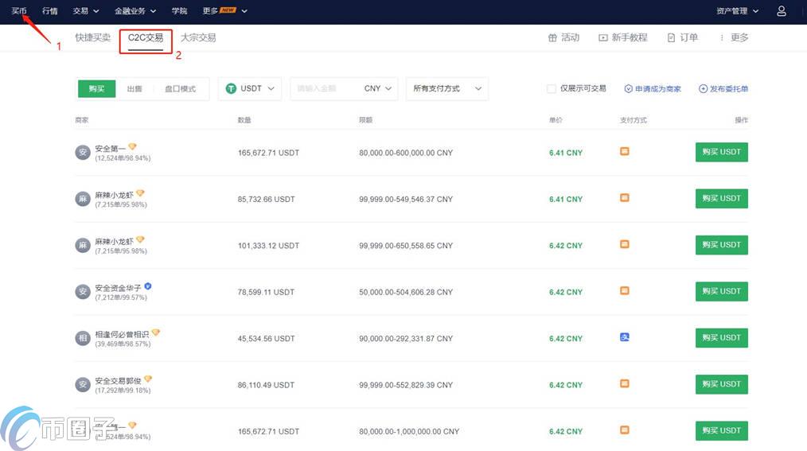
Task: Click the video icon next to 新手教程
Action: (602, 37)
